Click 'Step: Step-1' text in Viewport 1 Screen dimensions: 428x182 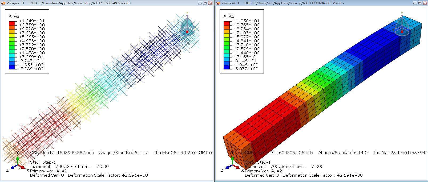pos(43,162)
